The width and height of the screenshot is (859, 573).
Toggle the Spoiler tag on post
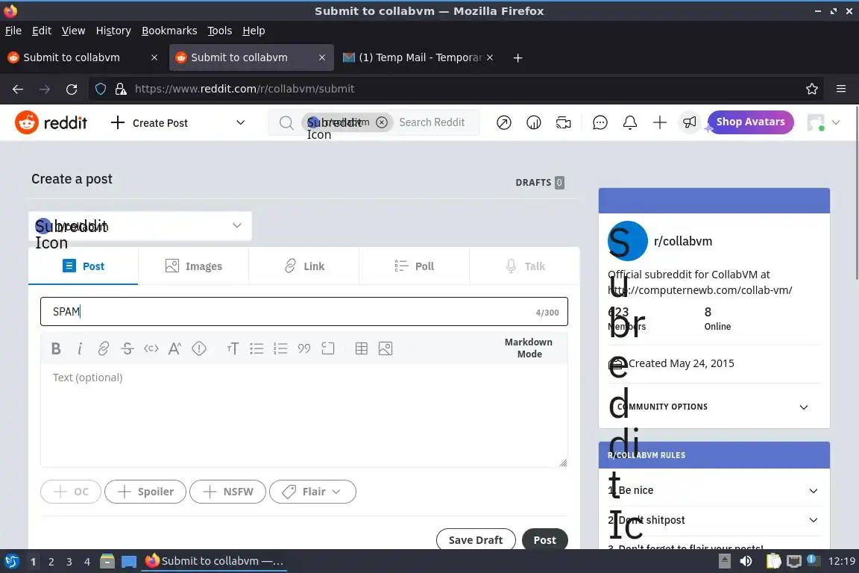pos(145,491)
